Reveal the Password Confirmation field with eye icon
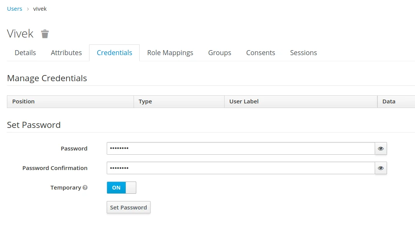 380,168
